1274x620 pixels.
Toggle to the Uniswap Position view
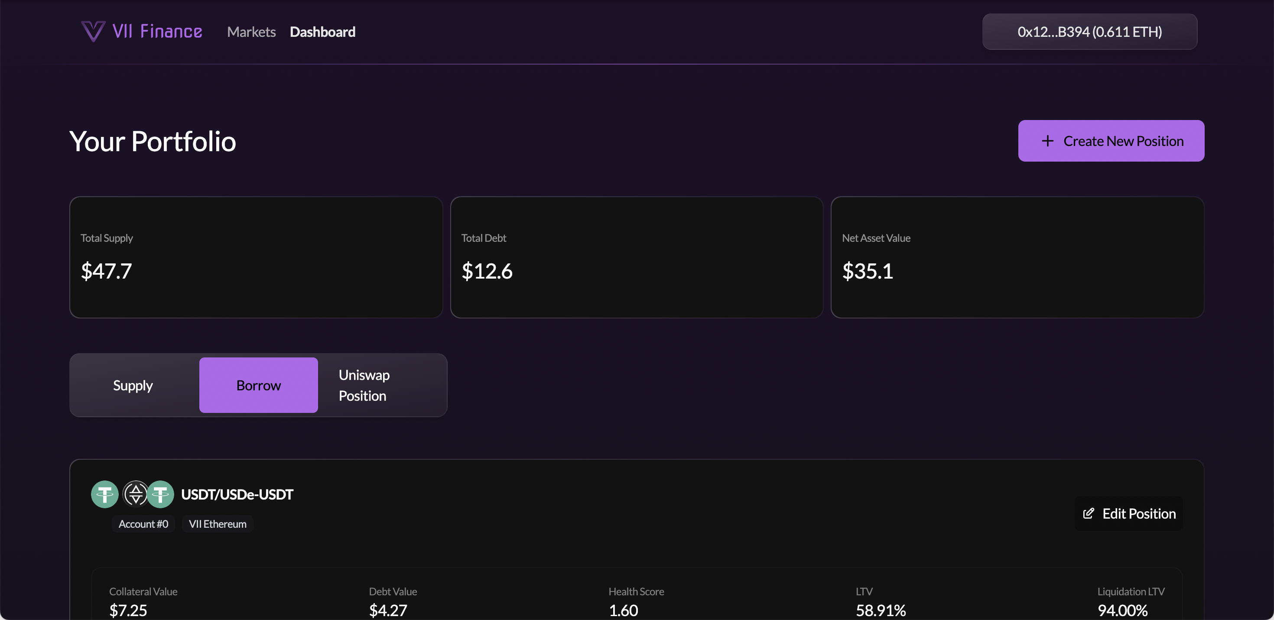click(x=364, y=385)
